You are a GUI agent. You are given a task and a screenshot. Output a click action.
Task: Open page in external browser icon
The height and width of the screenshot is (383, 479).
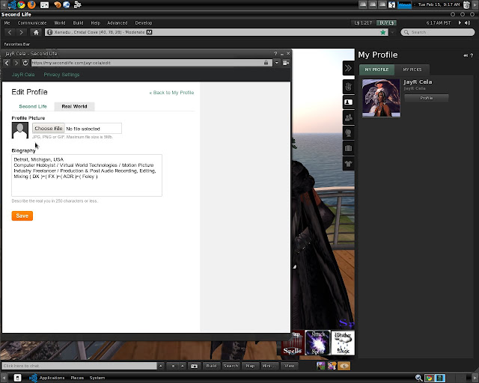[x=286, y=63]
